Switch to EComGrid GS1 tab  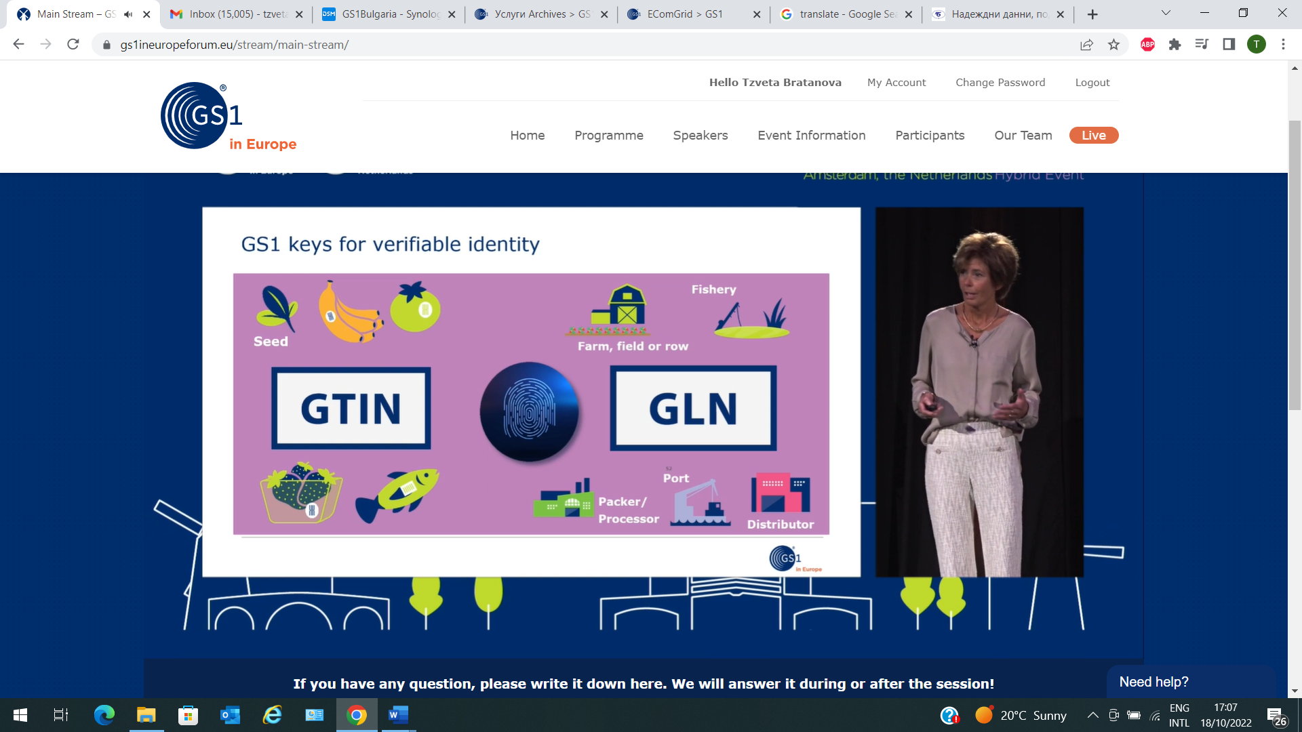[694, 14]
